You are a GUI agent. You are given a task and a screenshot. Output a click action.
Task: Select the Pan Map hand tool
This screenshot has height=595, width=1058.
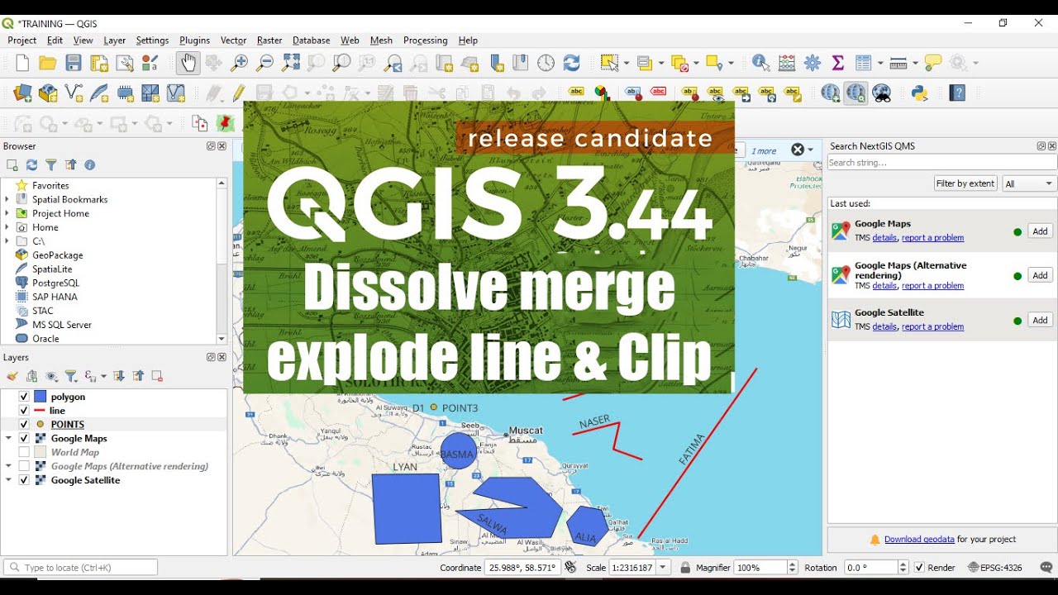pyautogui.click(x=188, y=63)
